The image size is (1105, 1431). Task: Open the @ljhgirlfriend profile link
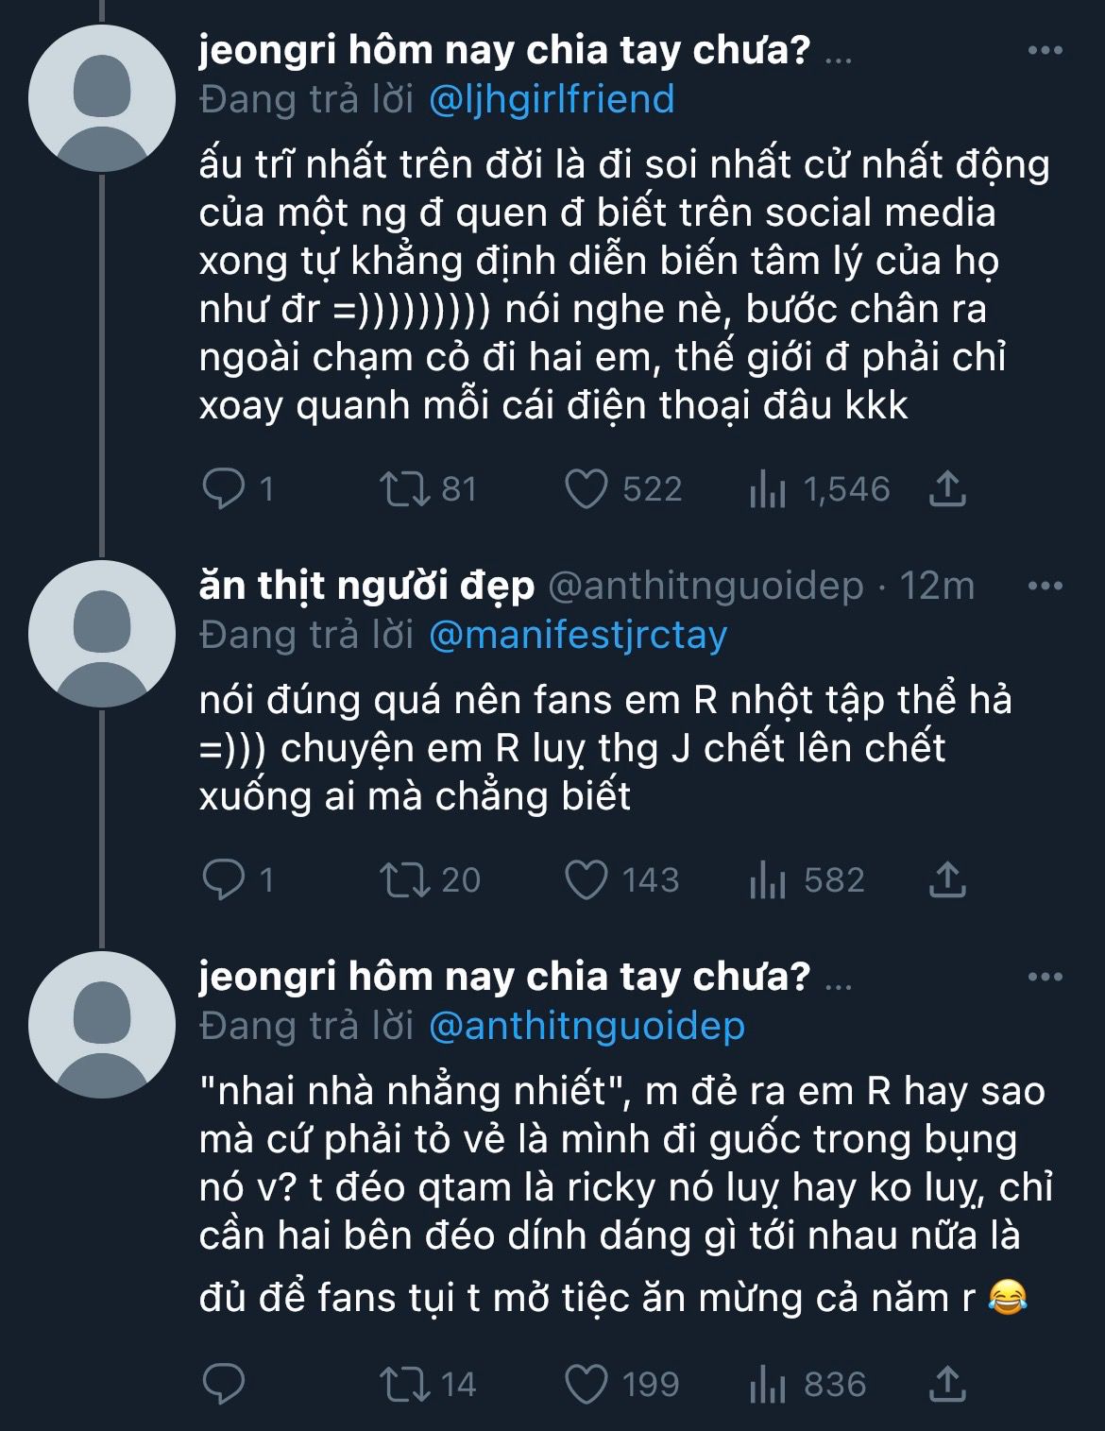pos(552,99)
